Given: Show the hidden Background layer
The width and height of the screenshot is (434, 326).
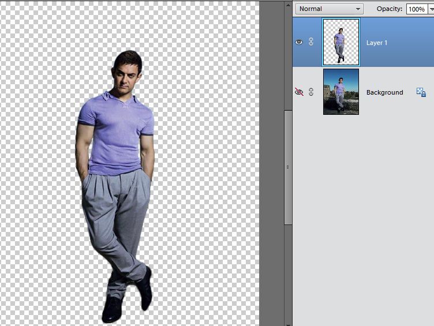Looking at the screenshot, I should [299, 92].
